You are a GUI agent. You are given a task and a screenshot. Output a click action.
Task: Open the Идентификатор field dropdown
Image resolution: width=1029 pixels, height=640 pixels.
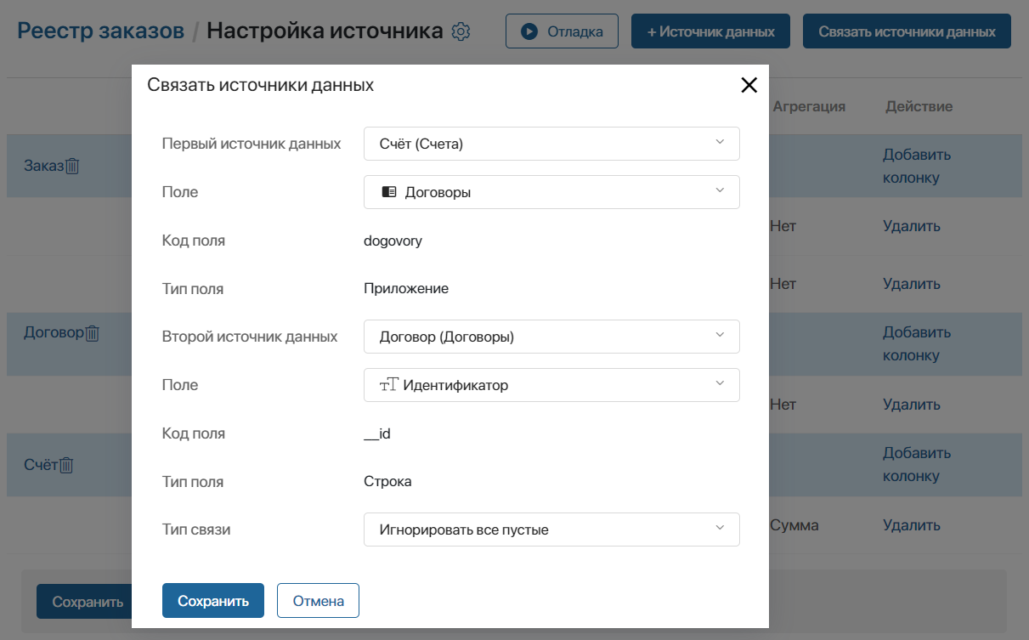click(x=551, y=385)
